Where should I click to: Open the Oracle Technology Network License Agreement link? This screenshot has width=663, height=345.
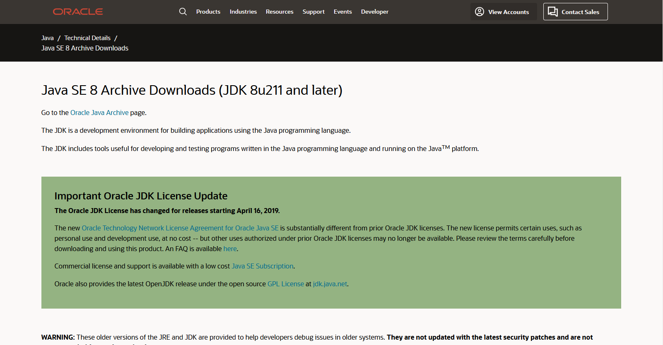[180, 228]
